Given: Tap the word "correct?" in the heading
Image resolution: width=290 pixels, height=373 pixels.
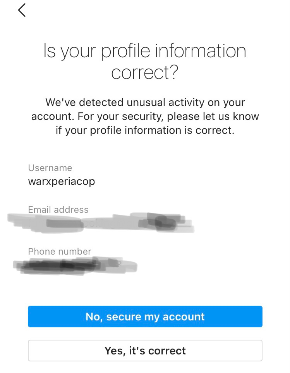Looking at the screenshot, I should (x=145, y=72).
